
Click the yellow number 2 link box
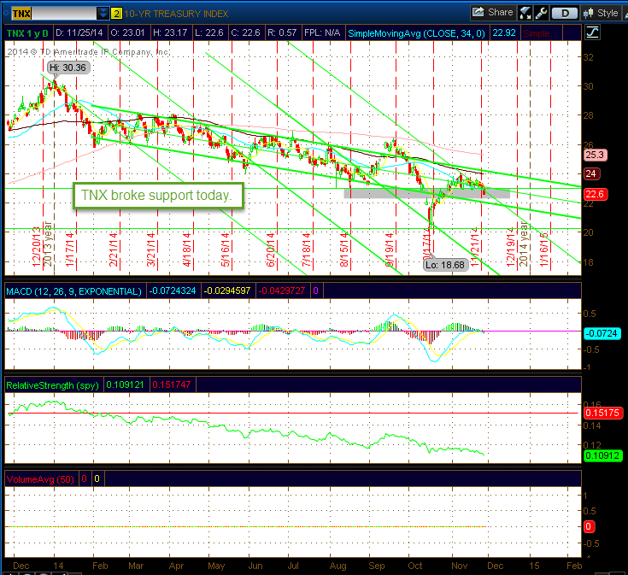(x=116, y=14)
